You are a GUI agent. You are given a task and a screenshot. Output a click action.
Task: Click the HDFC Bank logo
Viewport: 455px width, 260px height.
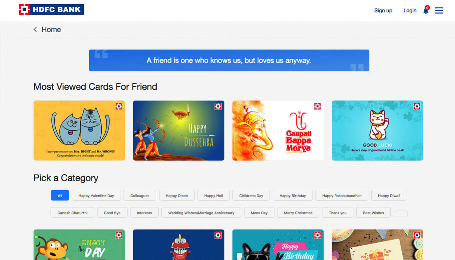pos(51,10)
